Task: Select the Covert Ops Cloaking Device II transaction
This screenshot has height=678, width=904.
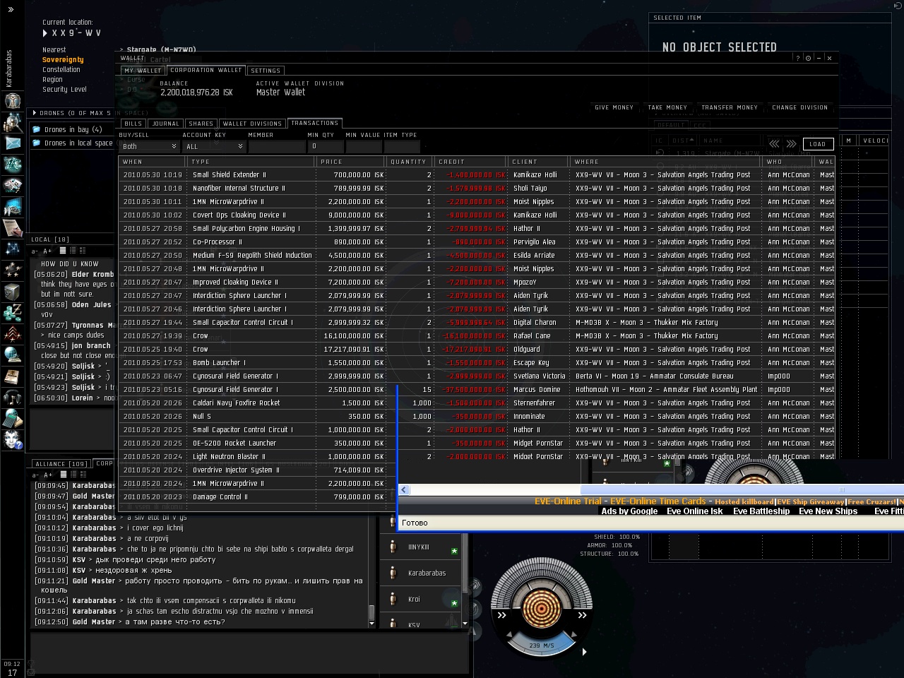Action: (477, 215)
